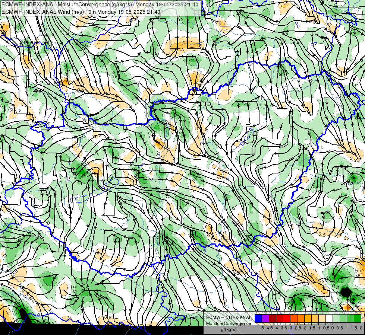Click legend tick value 2
365x335 pixels.
[x=361, y=328]
